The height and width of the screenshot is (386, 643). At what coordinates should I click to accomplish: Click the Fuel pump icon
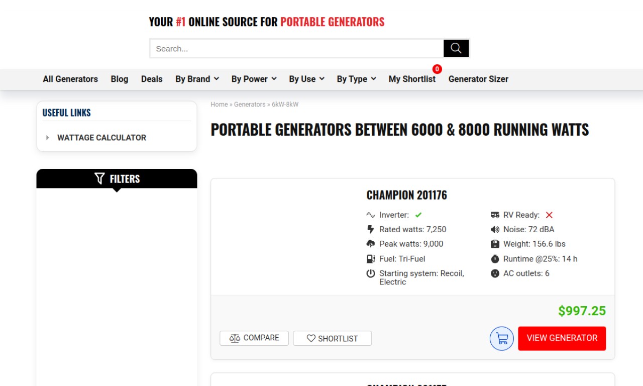(371, 259)
